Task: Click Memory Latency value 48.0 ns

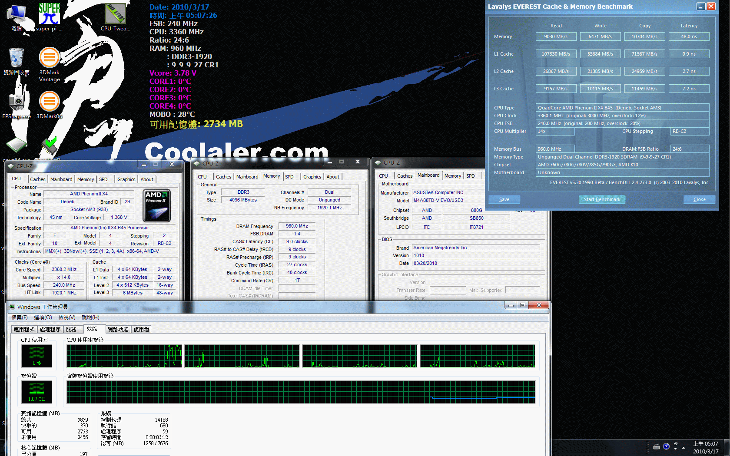Action: point(689,36)
